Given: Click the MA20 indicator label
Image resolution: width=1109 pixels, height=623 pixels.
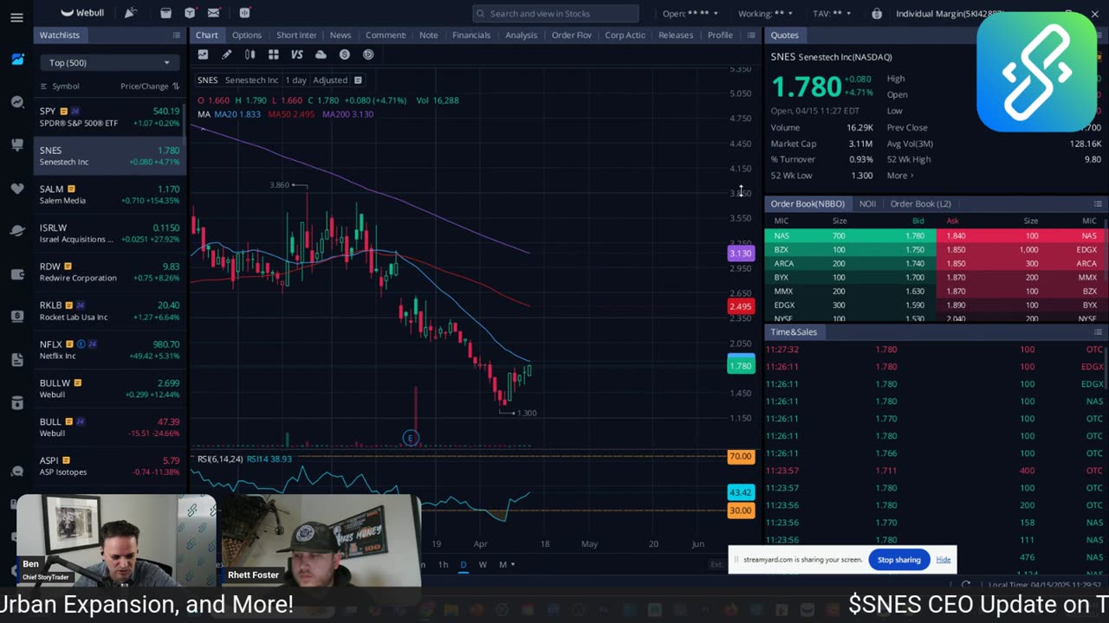Looking at the screenshot, I should (237, 114).
